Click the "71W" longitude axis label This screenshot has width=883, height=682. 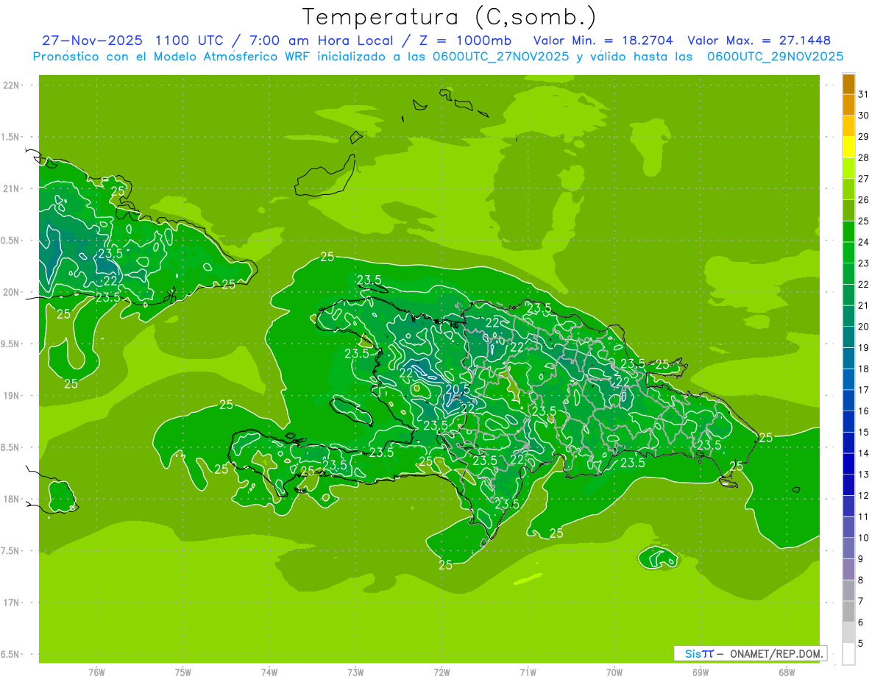(528, 672)
